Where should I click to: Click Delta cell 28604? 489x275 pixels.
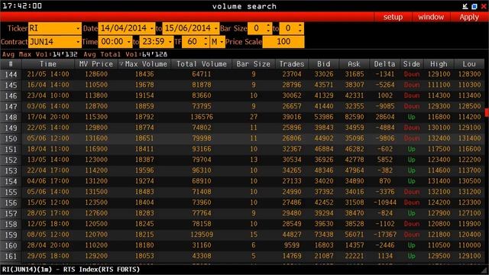click(x=385, y=117)
